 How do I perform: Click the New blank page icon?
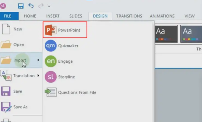(x=6, y=29)
